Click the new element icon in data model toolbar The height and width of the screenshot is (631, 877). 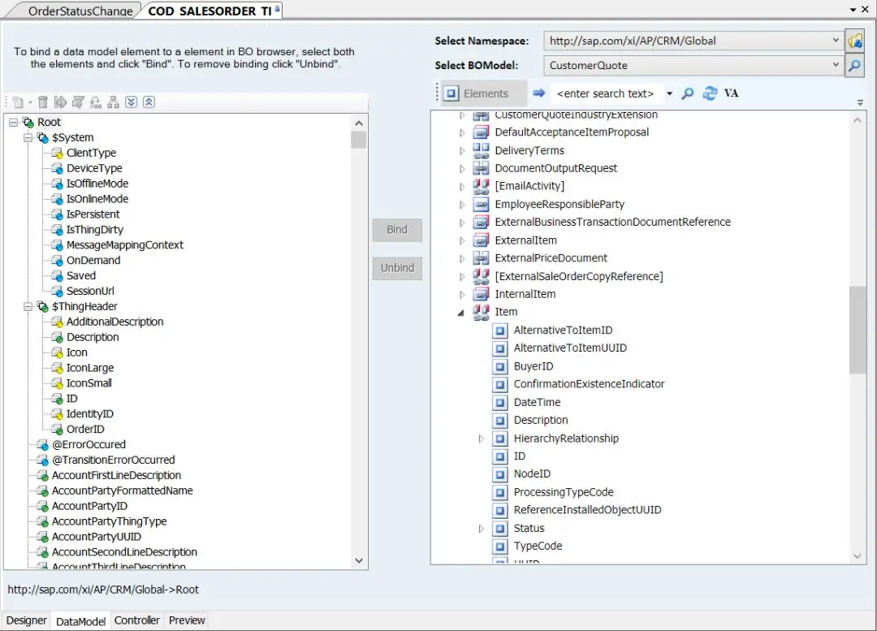point(17,102)
